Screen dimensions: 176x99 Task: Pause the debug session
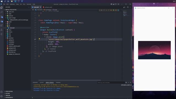(102, 10)
